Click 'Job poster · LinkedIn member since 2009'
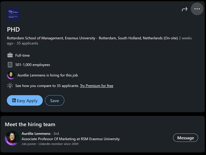This screenshot has width=206, height=155. [50, 144]
